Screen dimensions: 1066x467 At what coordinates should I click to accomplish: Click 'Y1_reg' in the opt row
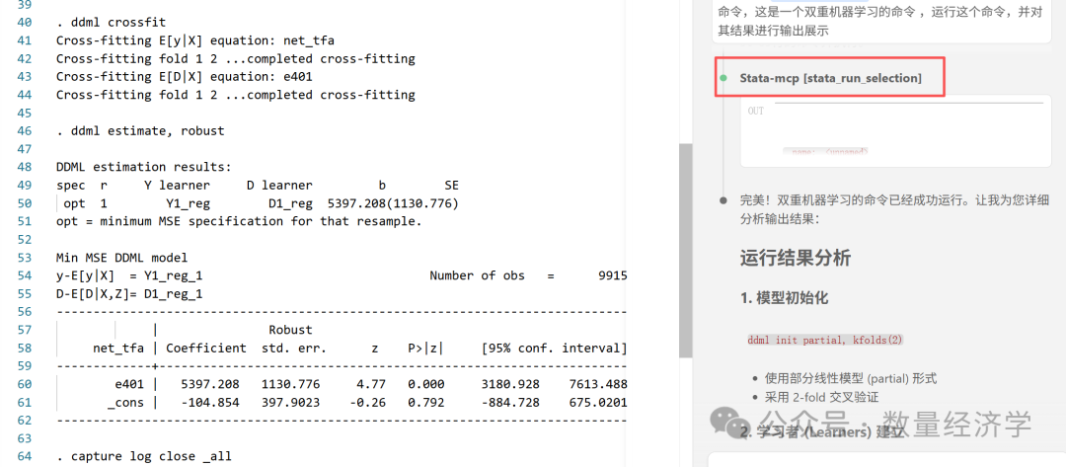click(188, 203)
